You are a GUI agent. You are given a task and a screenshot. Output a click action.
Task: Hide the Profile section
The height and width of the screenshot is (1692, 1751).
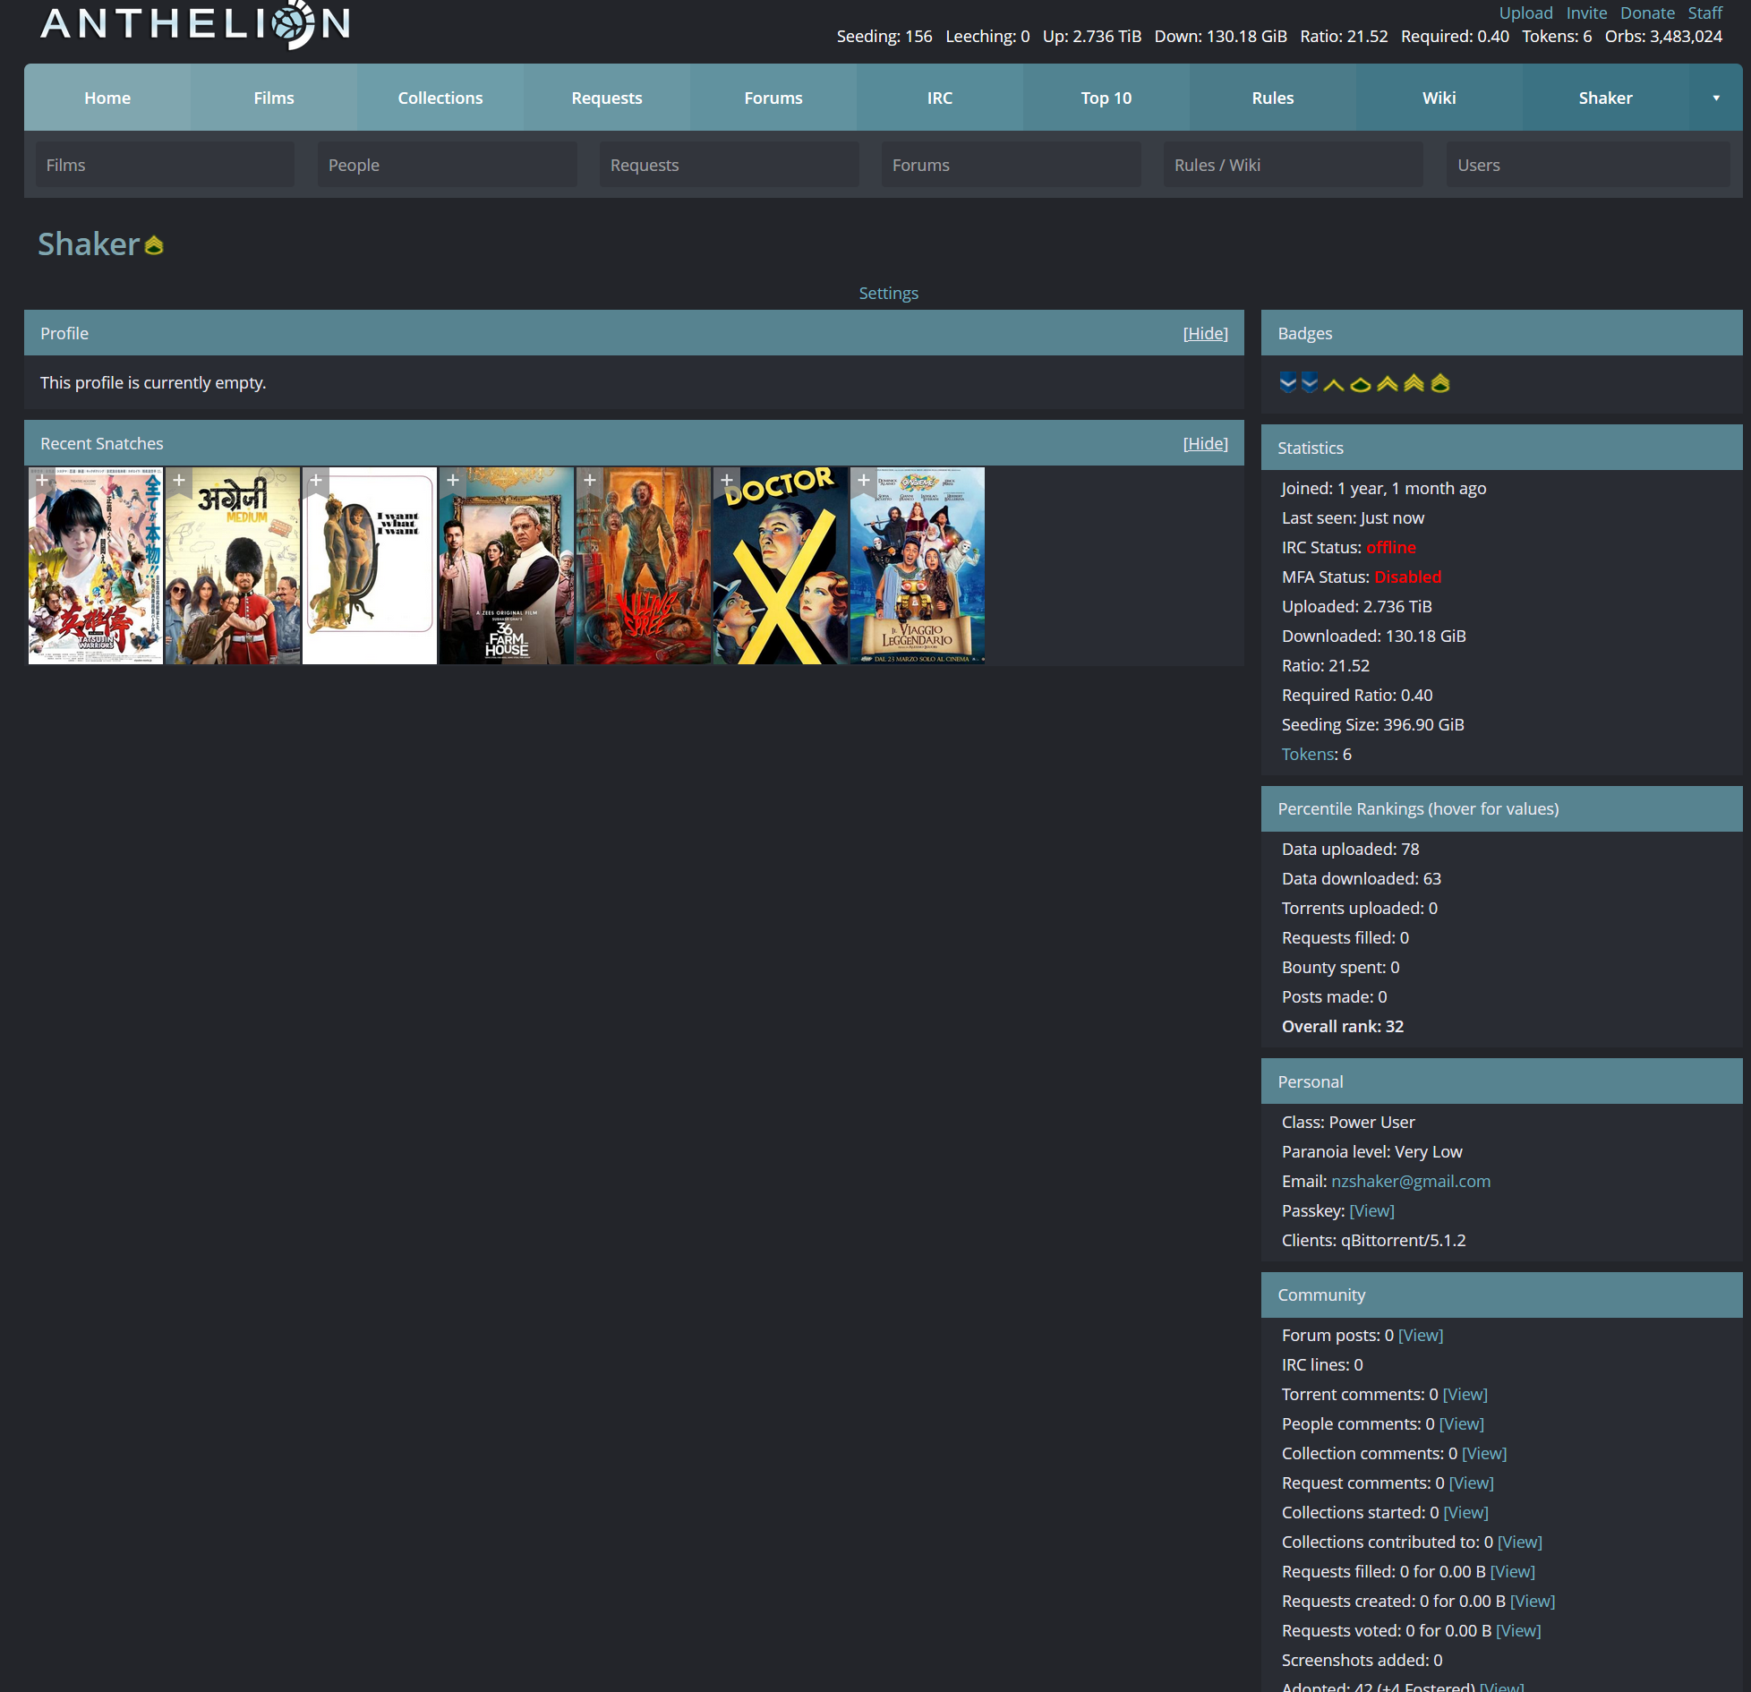(x=1205, y=333)
